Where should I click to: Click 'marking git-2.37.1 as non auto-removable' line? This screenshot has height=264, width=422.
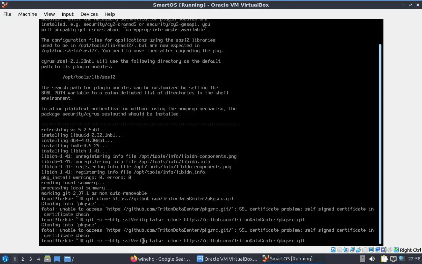coord(94,193)
